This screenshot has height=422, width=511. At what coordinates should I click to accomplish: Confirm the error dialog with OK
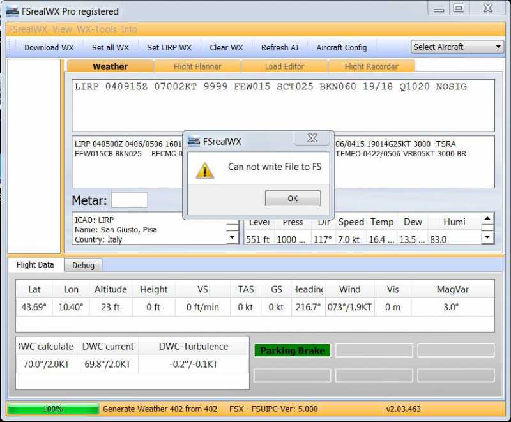pyautogui.click(x=293, y=199)
